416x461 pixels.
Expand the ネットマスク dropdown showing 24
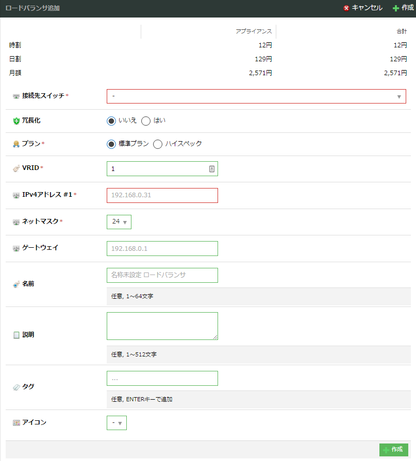[x=119, y=222]
